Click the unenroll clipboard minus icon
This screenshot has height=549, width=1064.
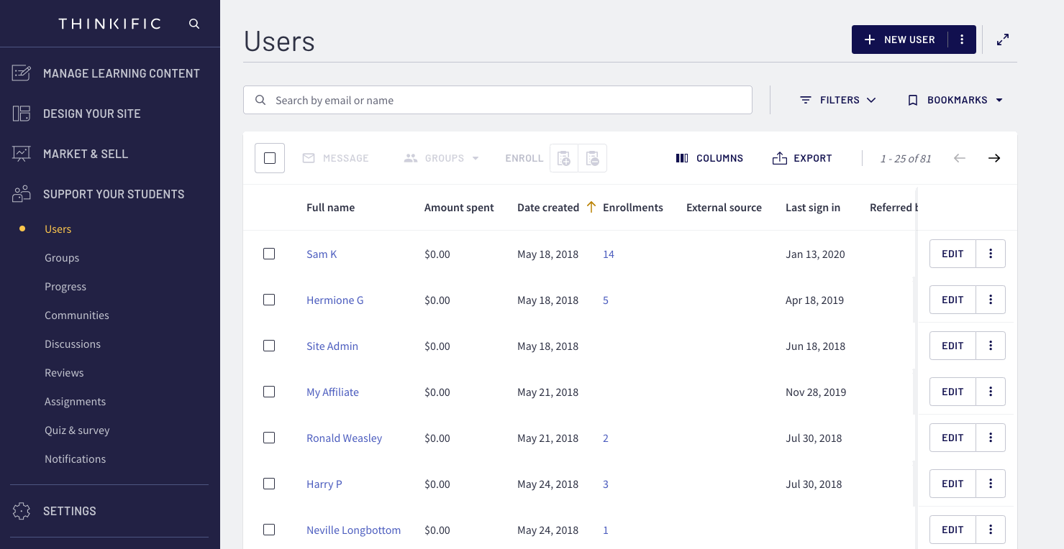(x=593, y=158)
